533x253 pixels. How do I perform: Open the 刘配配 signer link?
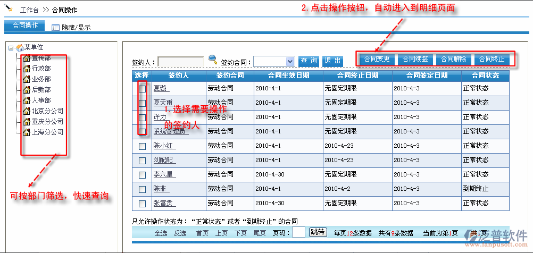point(164,160)
